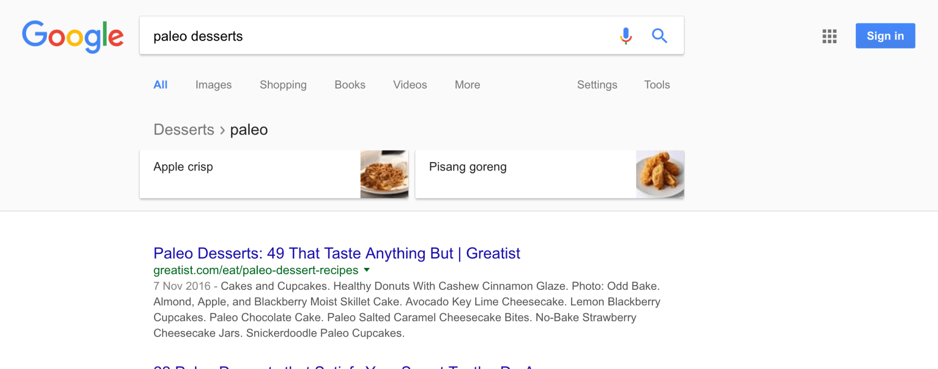Switch to the Images tab
938x369 pixels.
pos(213,84)
